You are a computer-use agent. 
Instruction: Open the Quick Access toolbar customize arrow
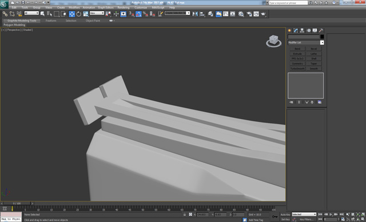(49, 2)
